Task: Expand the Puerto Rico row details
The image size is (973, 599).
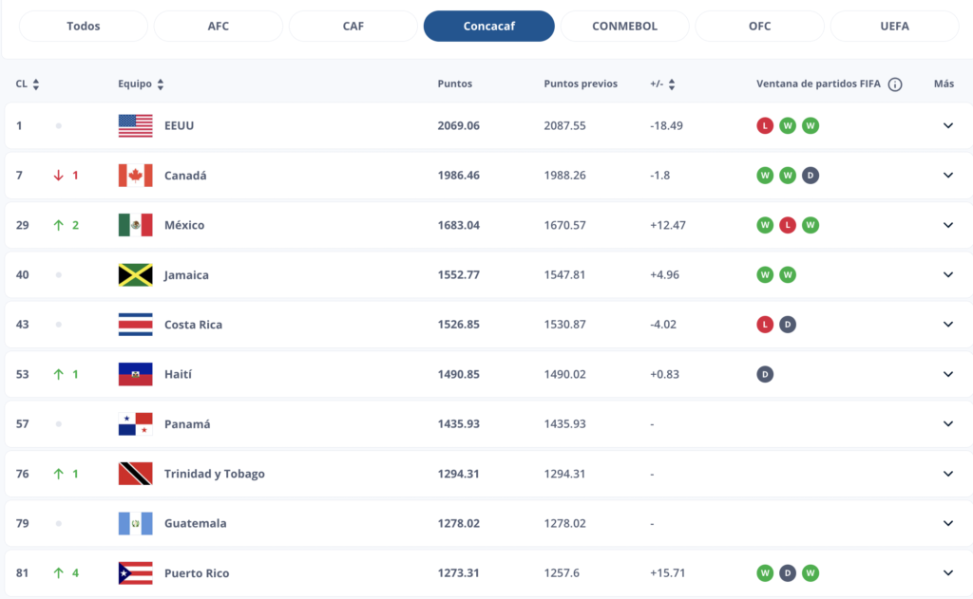Action: (x=948, y=573)
